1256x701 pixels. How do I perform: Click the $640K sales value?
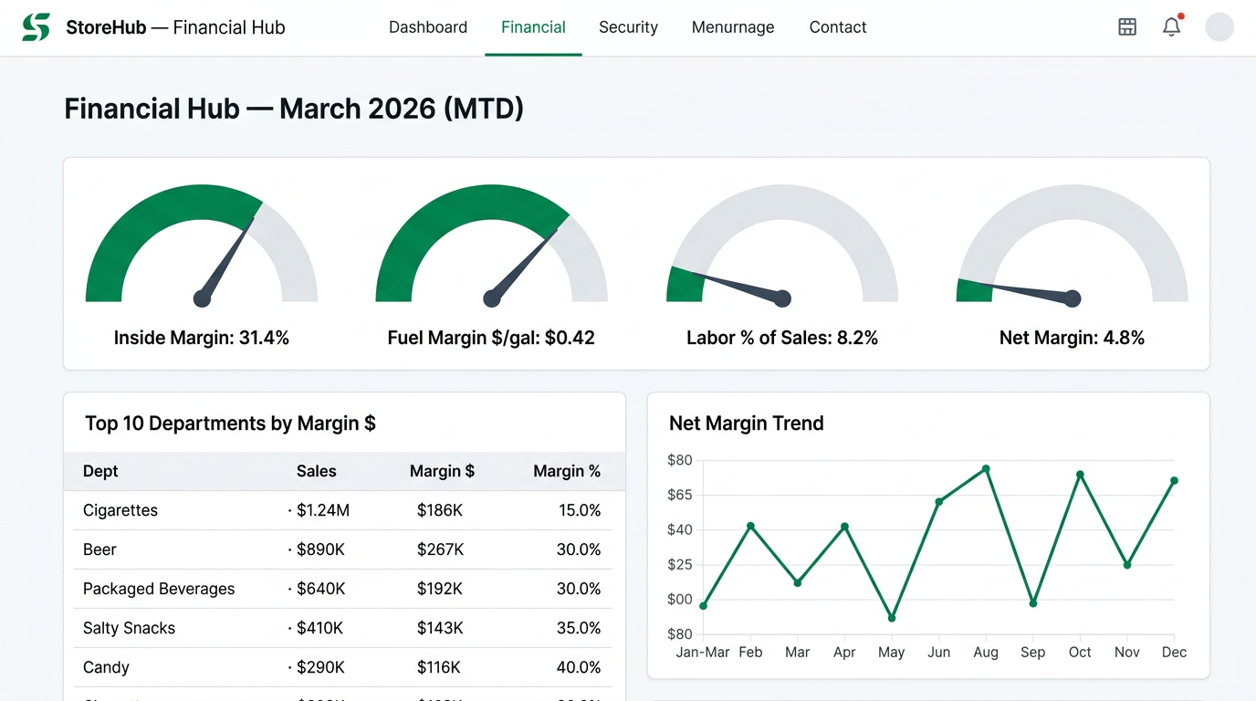pyautogui.click(x=321, y=589)
